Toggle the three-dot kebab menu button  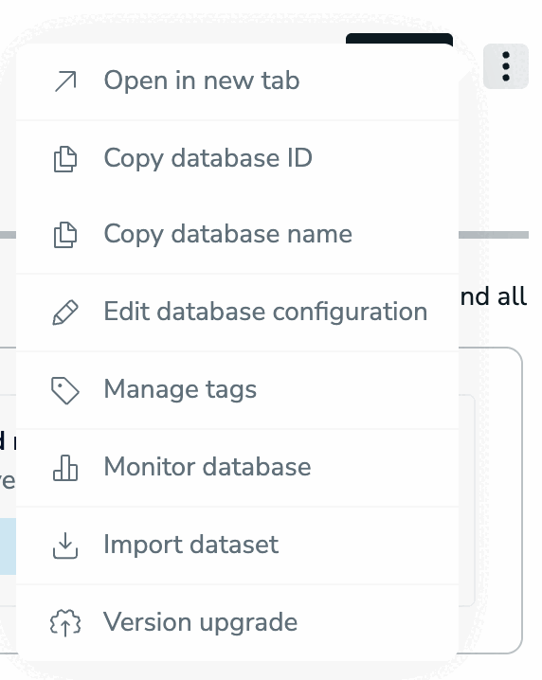[506, 66]
